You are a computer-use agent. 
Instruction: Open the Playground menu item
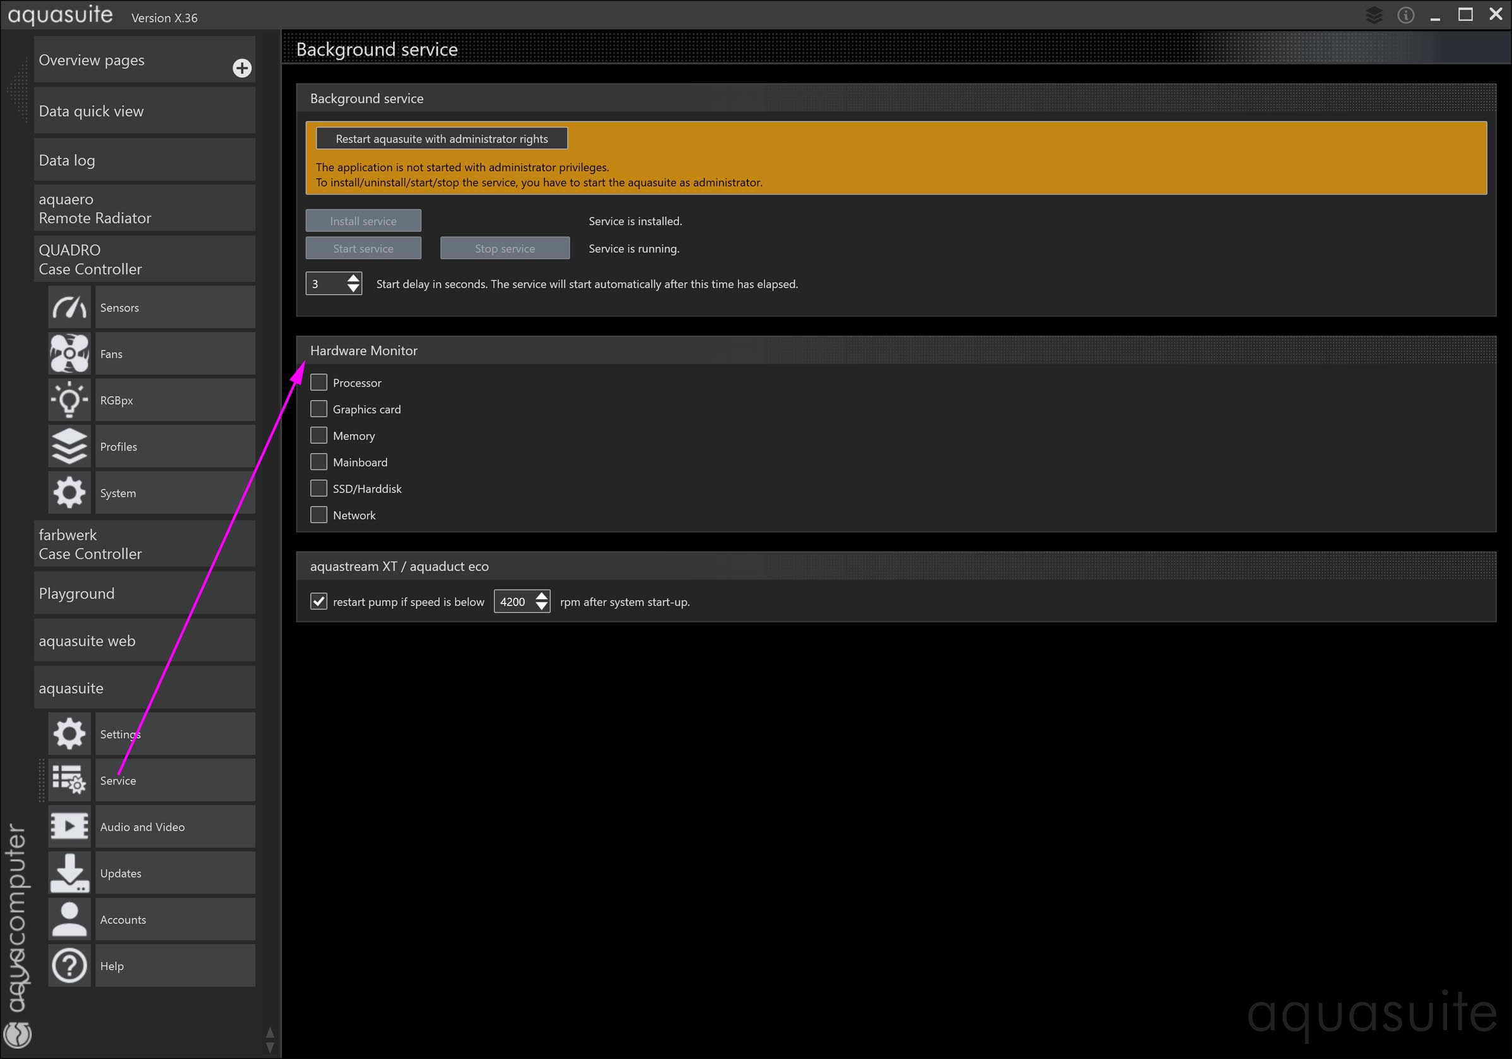[144, 594]
